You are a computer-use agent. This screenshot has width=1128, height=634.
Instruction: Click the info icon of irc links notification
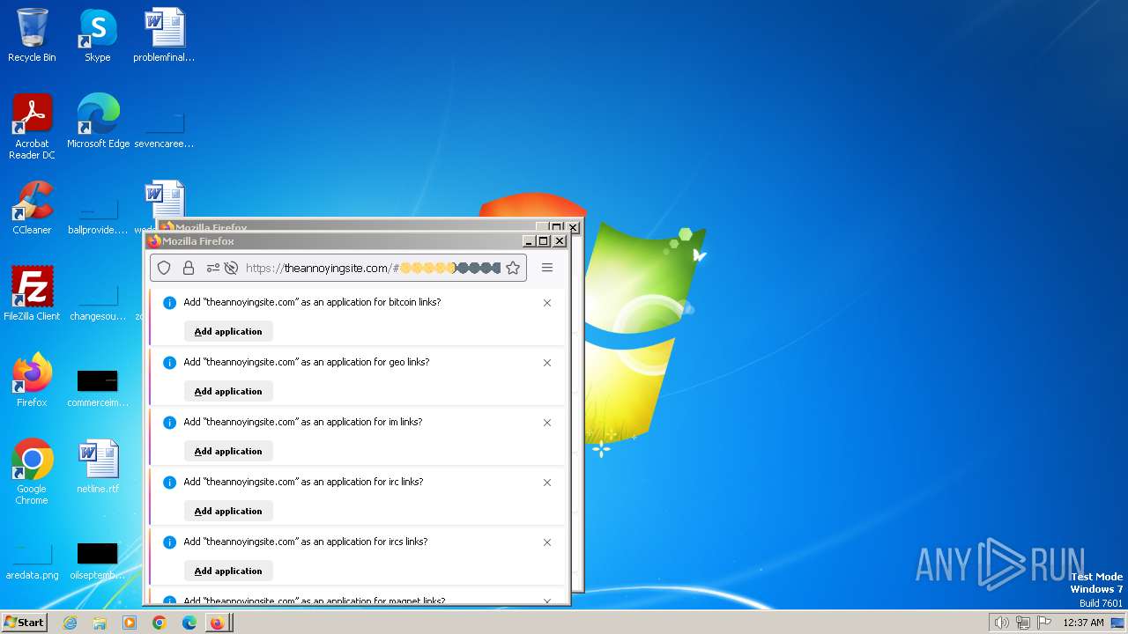[x=170, y=482]
